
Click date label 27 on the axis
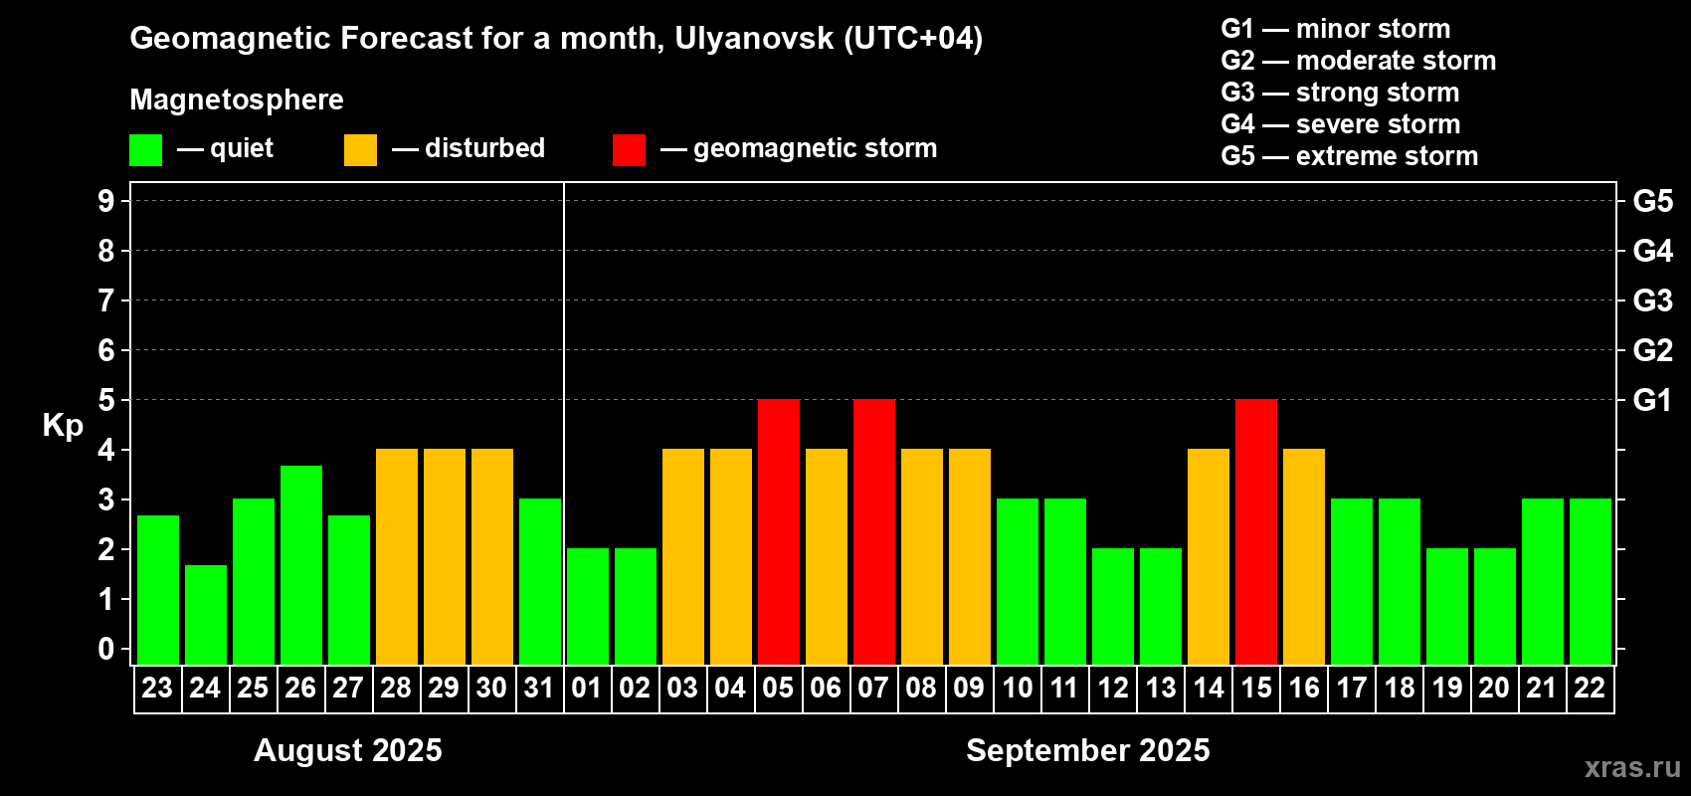click(348, 688)
